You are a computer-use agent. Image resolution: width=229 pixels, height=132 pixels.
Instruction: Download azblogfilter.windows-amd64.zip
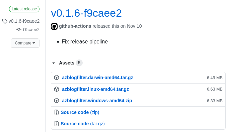coord(97,101)
